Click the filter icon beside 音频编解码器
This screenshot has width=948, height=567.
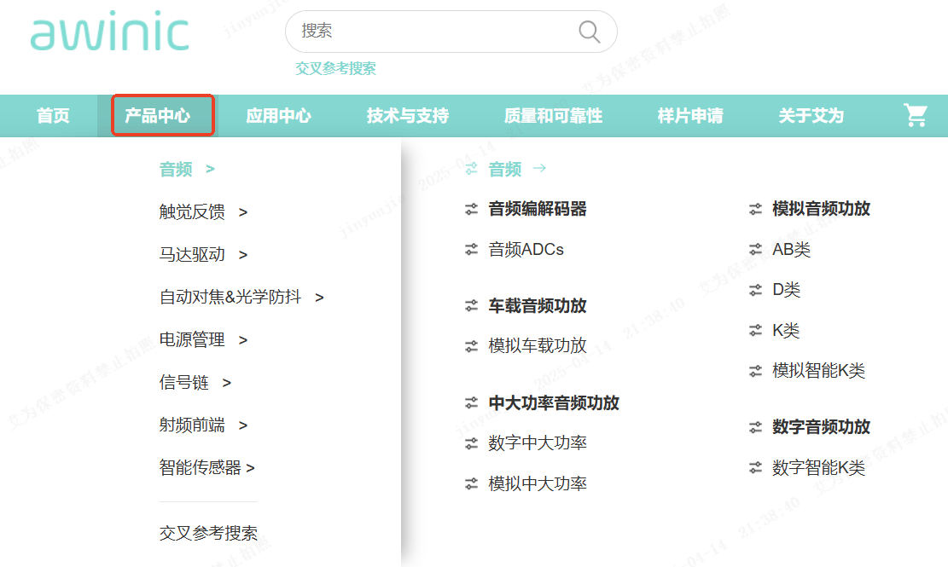tap(471, 209)
